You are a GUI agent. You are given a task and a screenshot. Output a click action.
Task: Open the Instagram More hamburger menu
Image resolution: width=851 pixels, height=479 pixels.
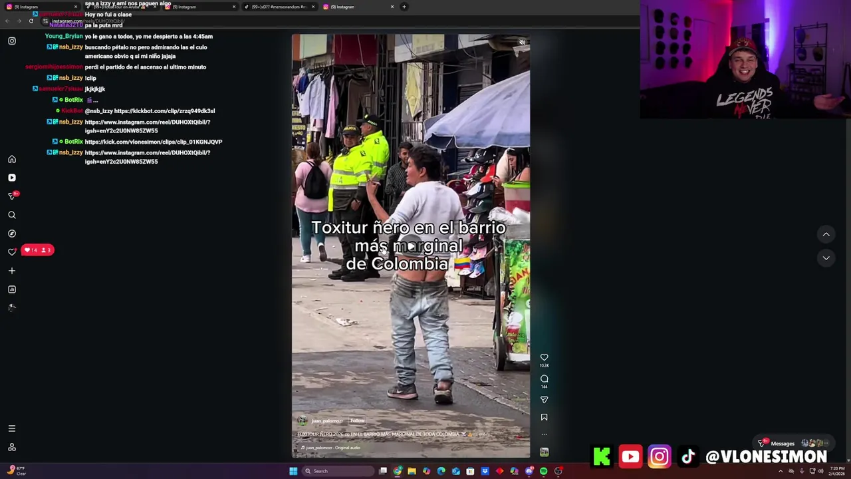[x=12, y=428]
